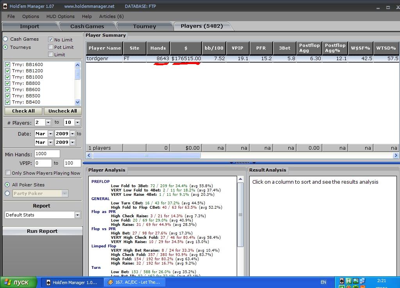The width and height of the screenshot is (400, 288).
Task: Click the Start (пуск) button
Action: [x=18, y=282]
